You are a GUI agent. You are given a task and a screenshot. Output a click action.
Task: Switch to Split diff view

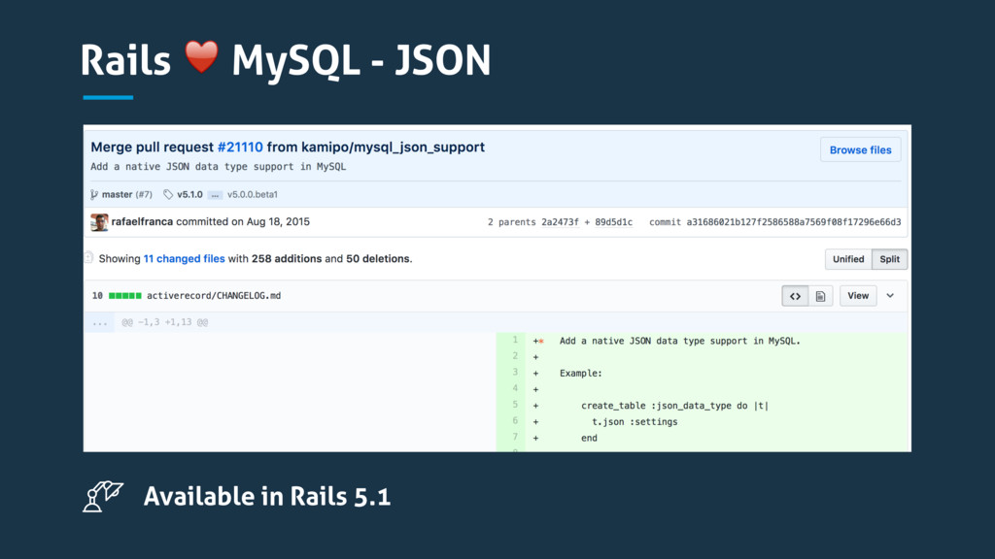[890, 259]
